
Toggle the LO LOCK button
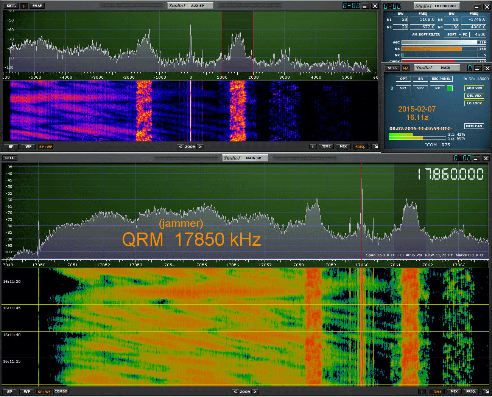[x=474, y=103]
